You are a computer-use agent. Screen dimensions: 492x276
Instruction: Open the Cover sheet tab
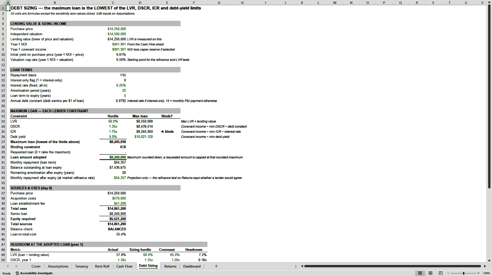tap(36, 266)
